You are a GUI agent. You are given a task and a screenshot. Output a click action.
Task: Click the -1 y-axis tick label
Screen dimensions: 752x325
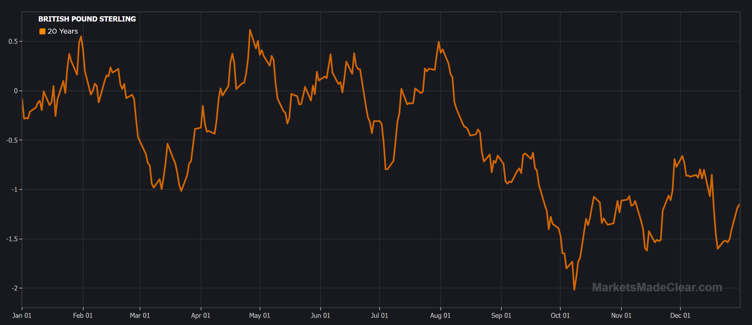15,189
